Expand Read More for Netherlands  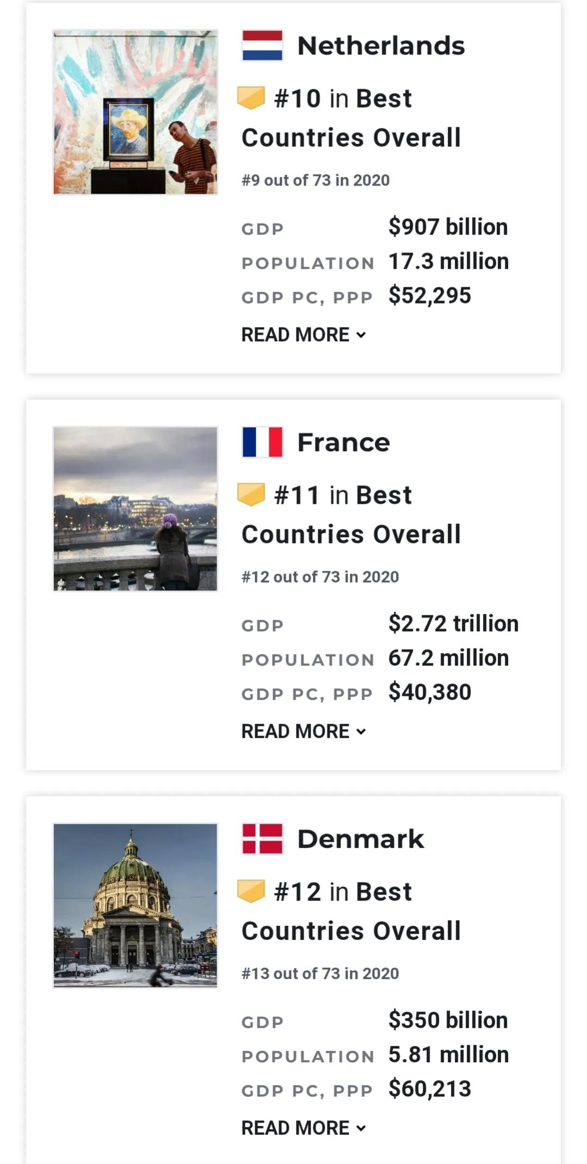[x=304, y=335]
